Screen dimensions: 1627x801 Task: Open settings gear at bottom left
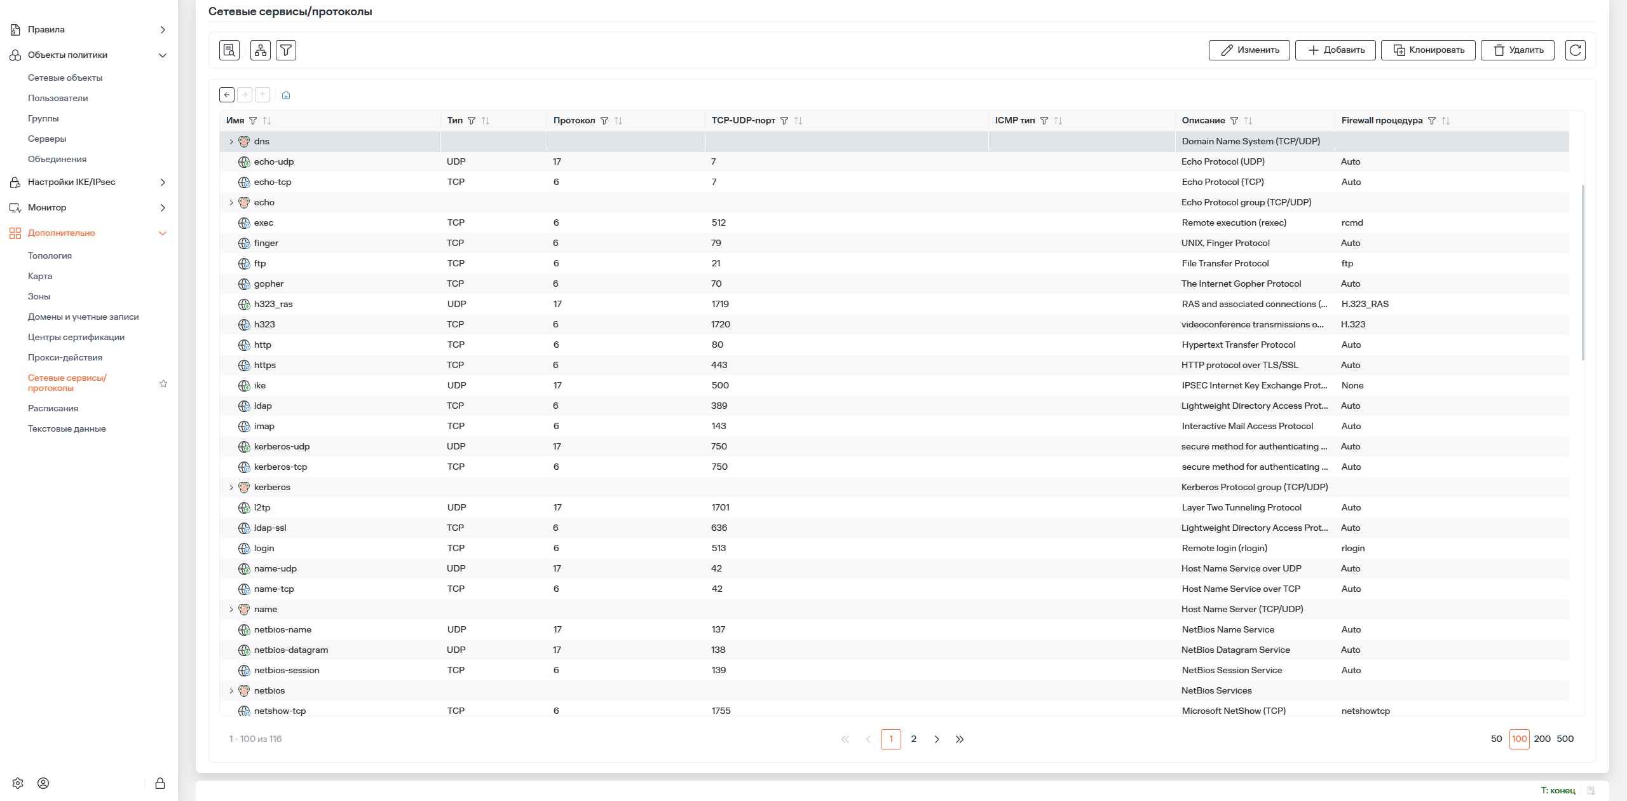(x=18, y=783)
